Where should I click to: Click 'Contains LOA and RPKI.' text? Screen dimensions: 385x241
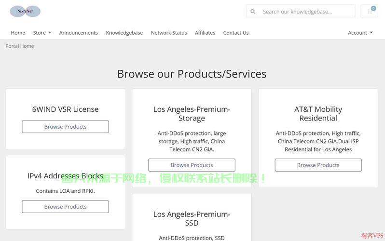(65, 191)
